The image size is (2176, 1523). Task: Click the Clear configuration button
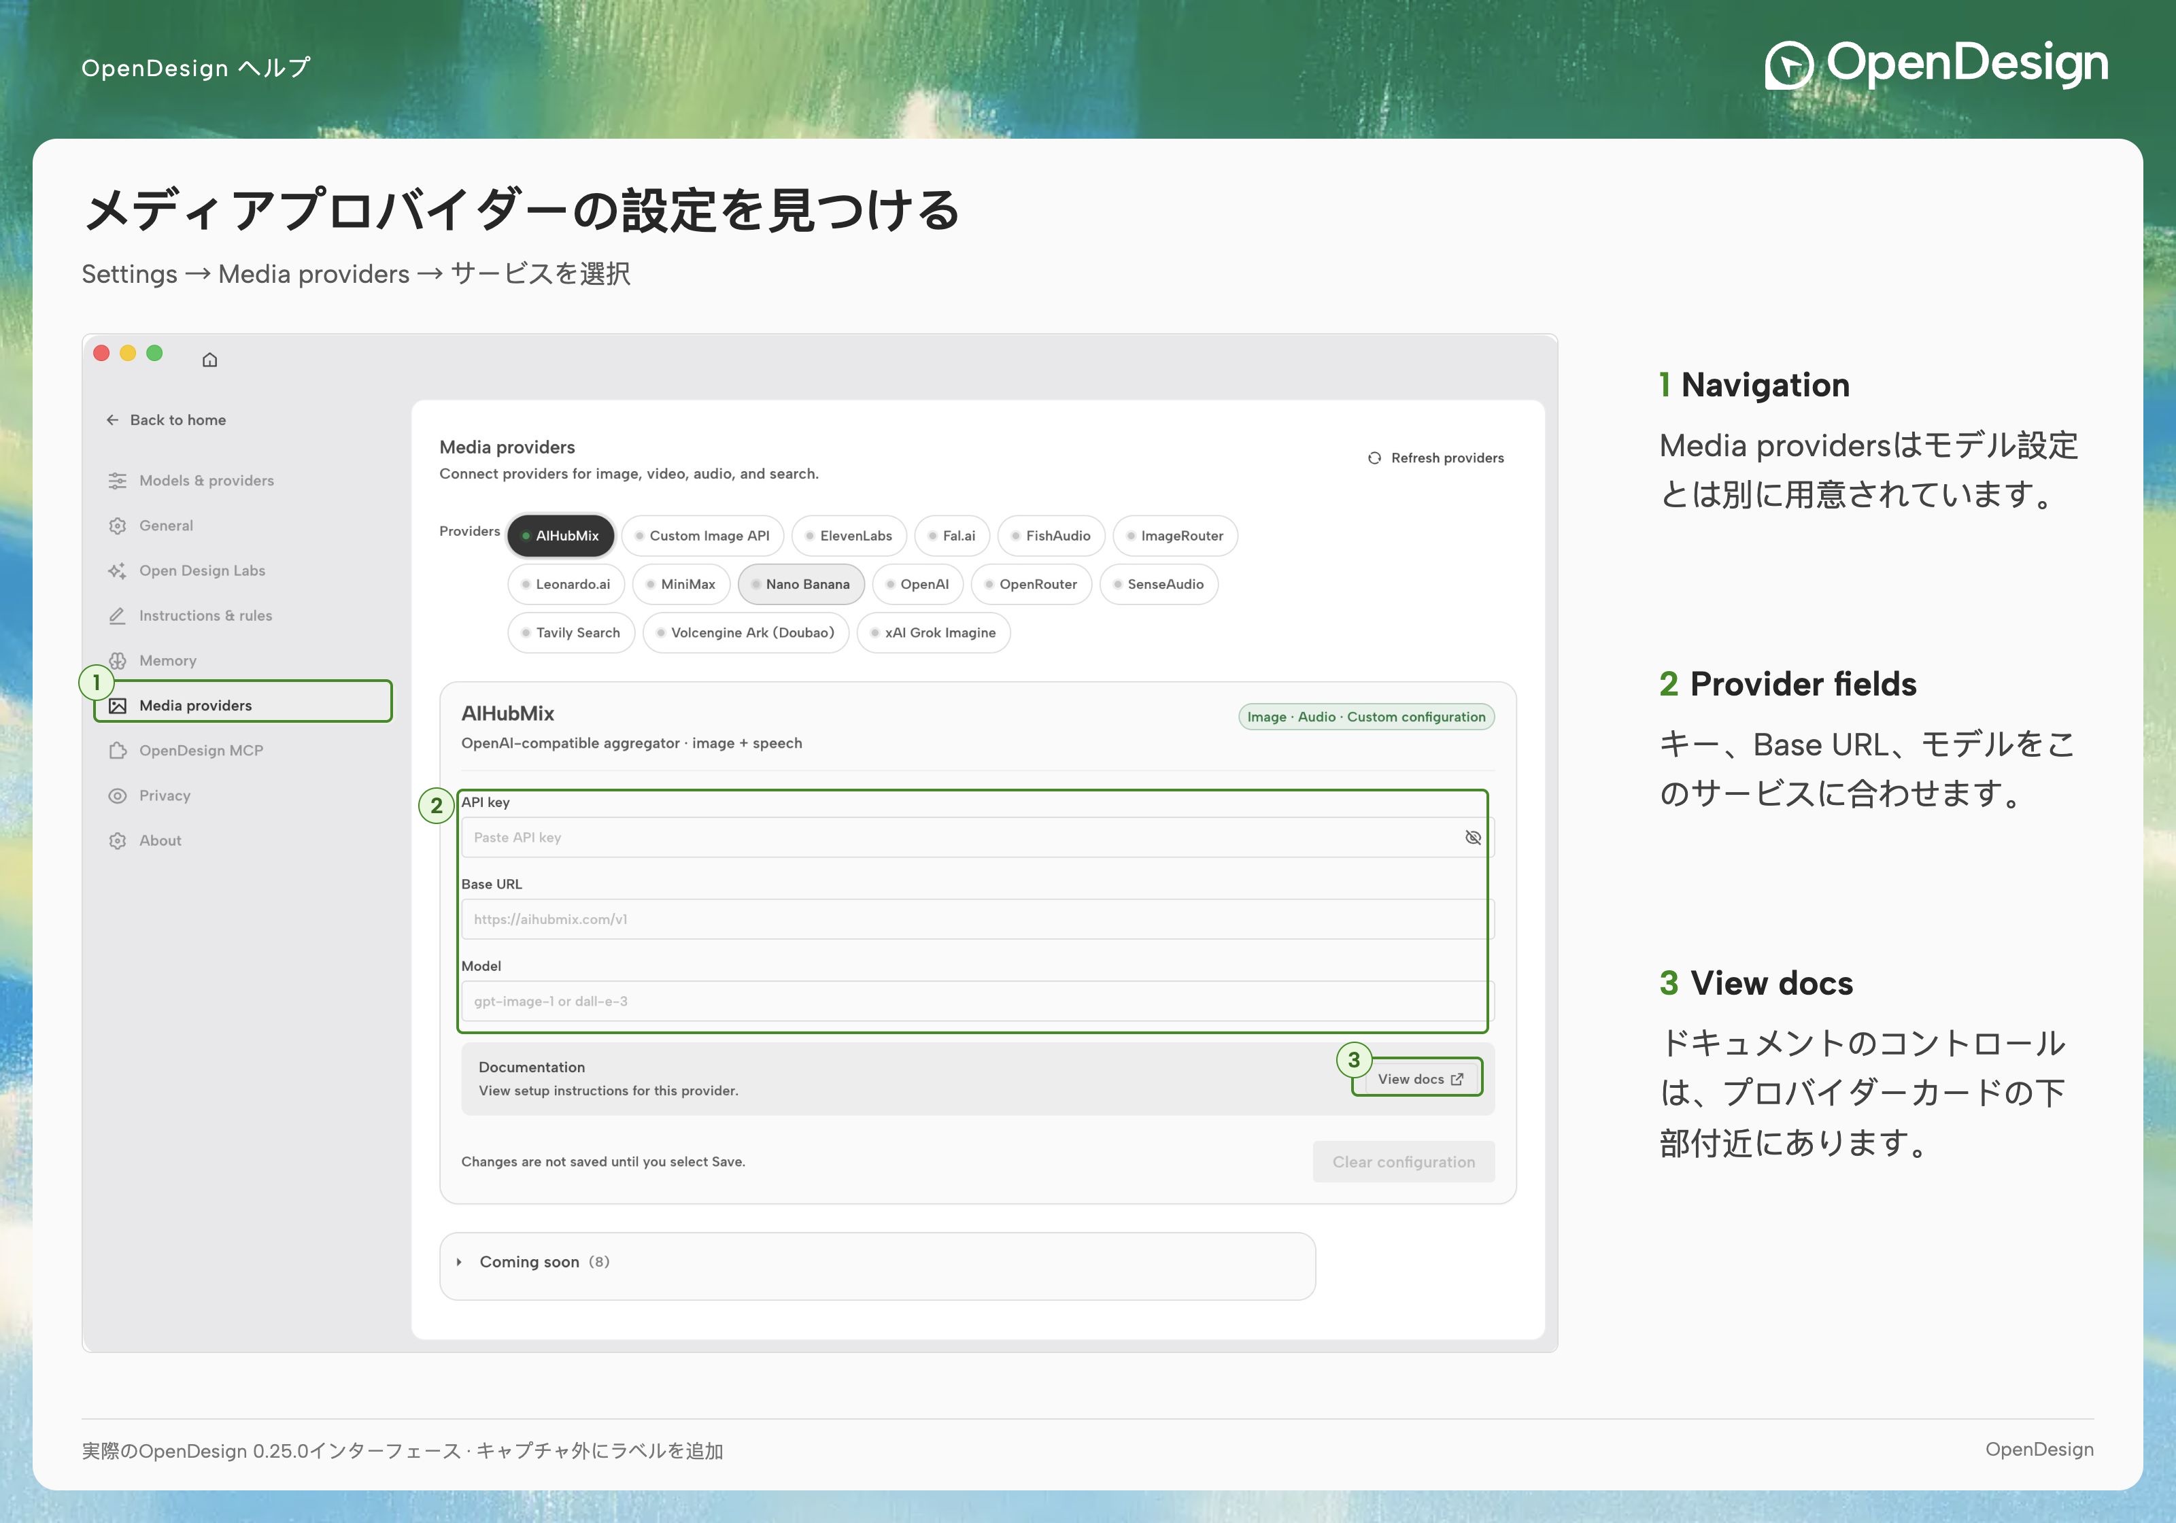click(x=1404, y=1162)
